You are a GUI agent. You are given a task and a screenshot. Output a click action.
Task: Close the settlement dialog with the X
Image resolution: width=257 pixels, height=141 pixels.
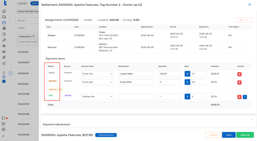coord(249,5)
